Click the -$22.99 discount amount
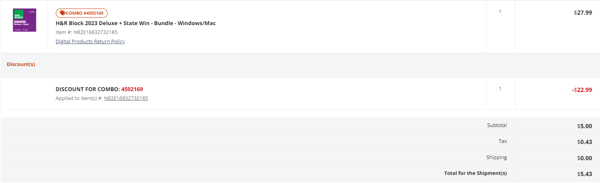Image resolution: width=600 pixels, height=183 pixels. click(582, 90)
